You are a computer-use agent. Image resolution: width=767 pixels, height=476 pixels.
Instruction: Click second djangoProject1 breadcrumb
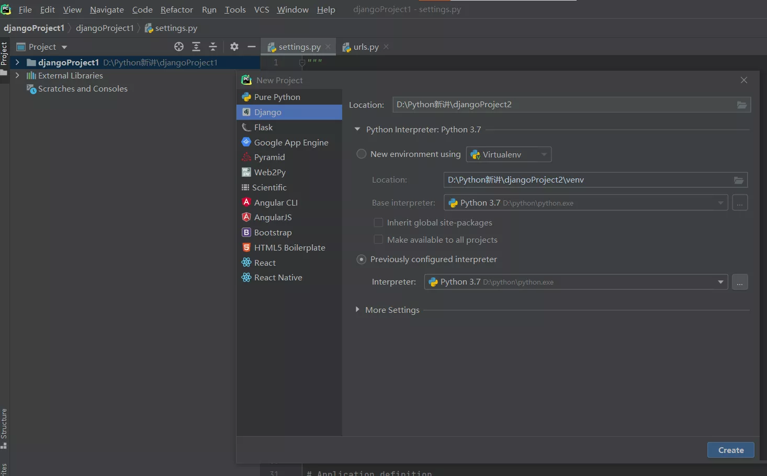tap(105, 28)
